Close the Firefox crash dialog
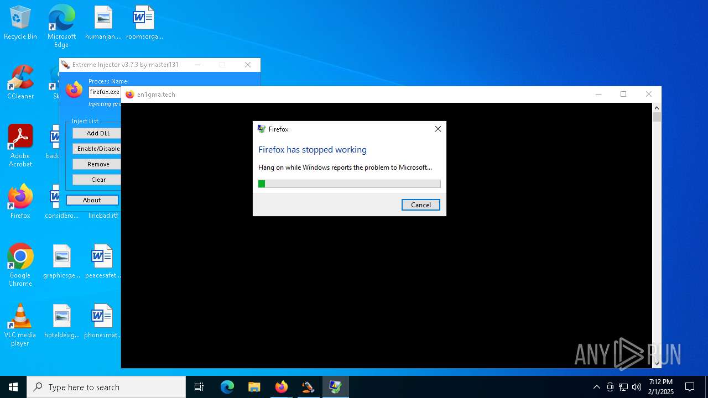The image size is (708, 398). click(438, 129)
